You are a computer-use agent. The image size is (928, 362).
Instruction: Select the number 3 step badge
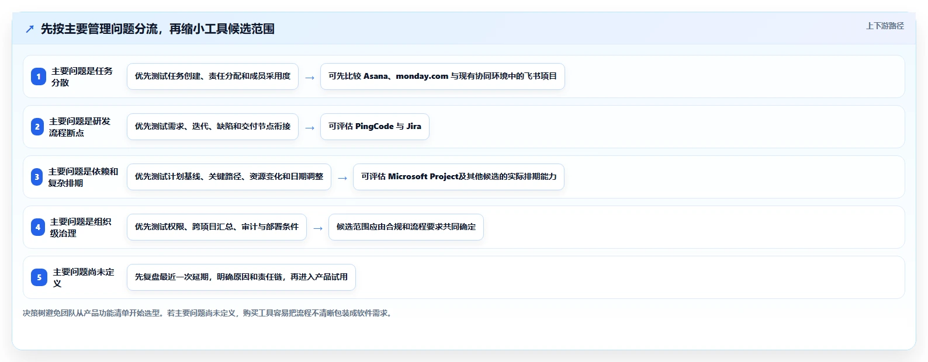point(37,177)
